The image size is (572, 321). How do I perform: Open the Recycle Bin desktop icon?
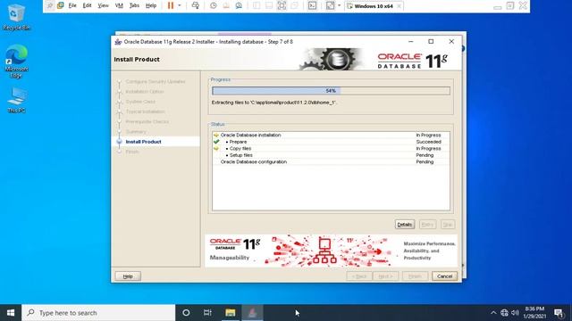click(x=16, y=17)
